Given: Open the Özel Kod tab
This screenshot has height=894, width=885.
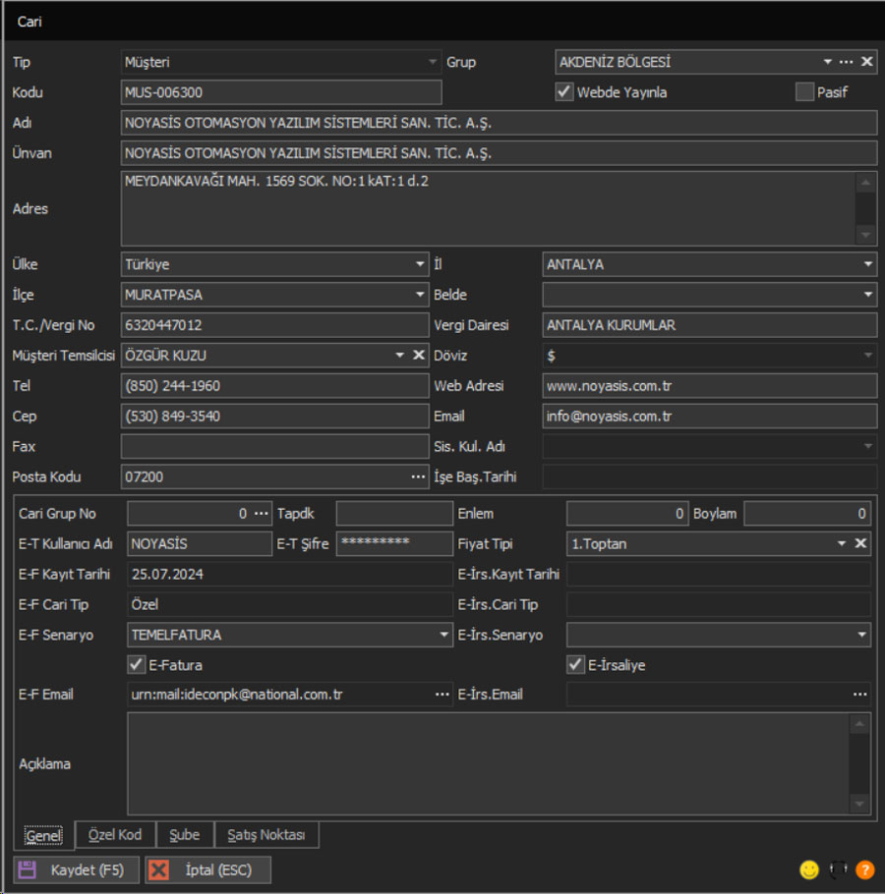Looking at the screenshot, I should (115, 835).
